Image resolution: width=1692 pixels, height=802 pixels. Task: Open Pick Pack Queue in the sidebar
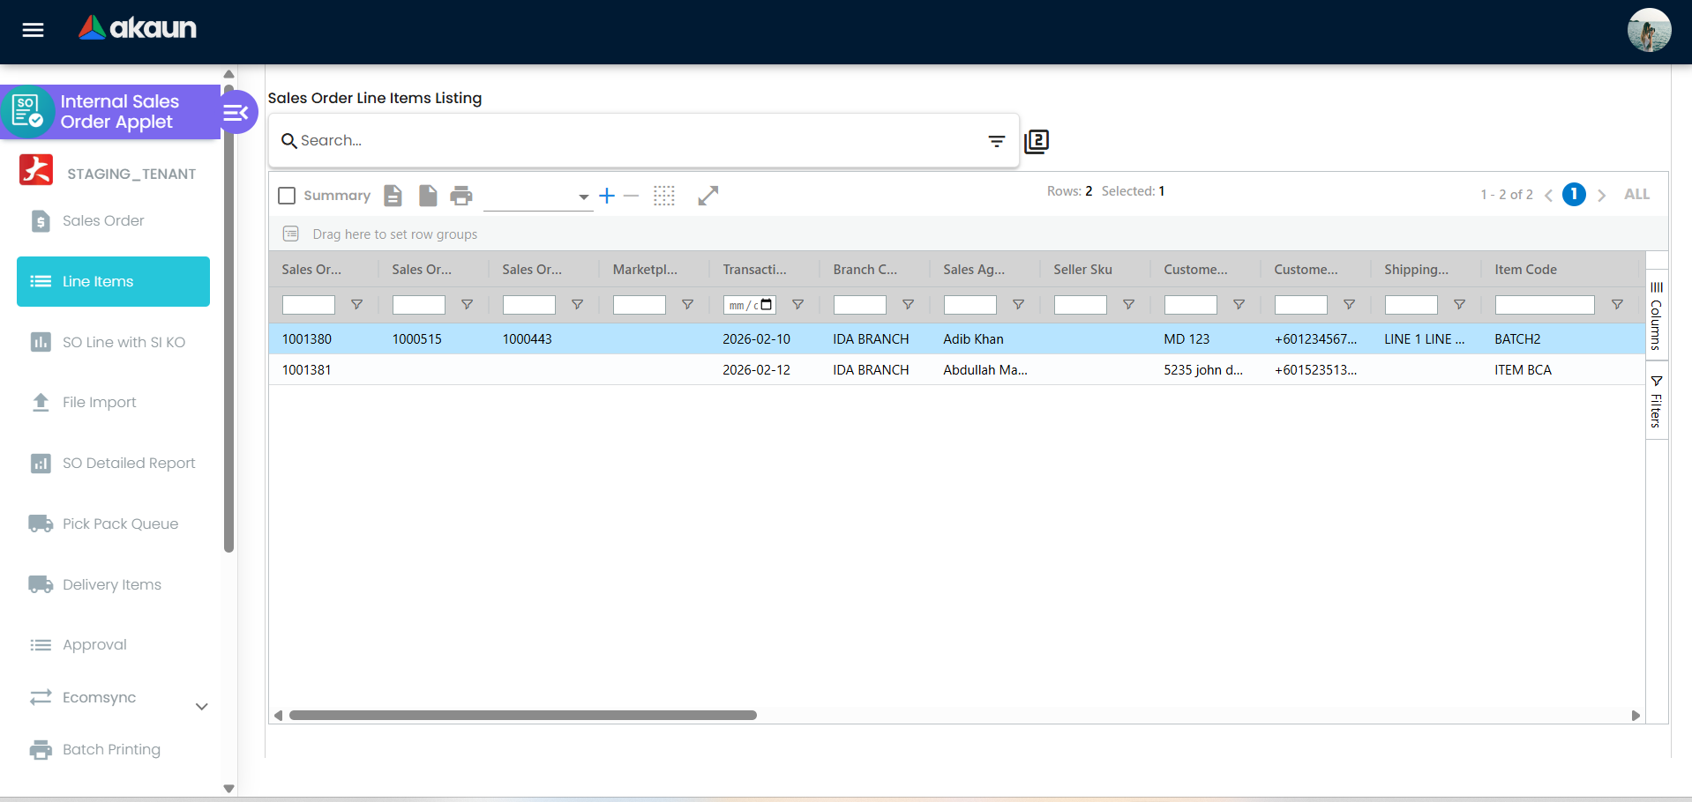tap(120, 524)
